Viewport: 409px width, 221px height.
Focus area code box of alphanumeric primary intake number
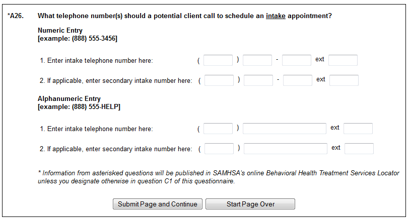218,129
